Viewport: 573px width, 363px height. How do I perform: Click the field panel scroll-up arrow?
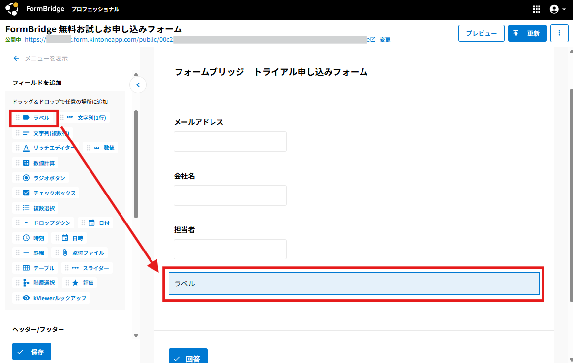[x=136, y=75]
